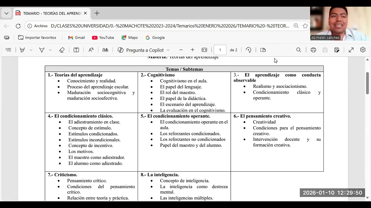The image size is (371, 208).
Task: Open PDF viewer settings gear
Action: coord(363,50)
